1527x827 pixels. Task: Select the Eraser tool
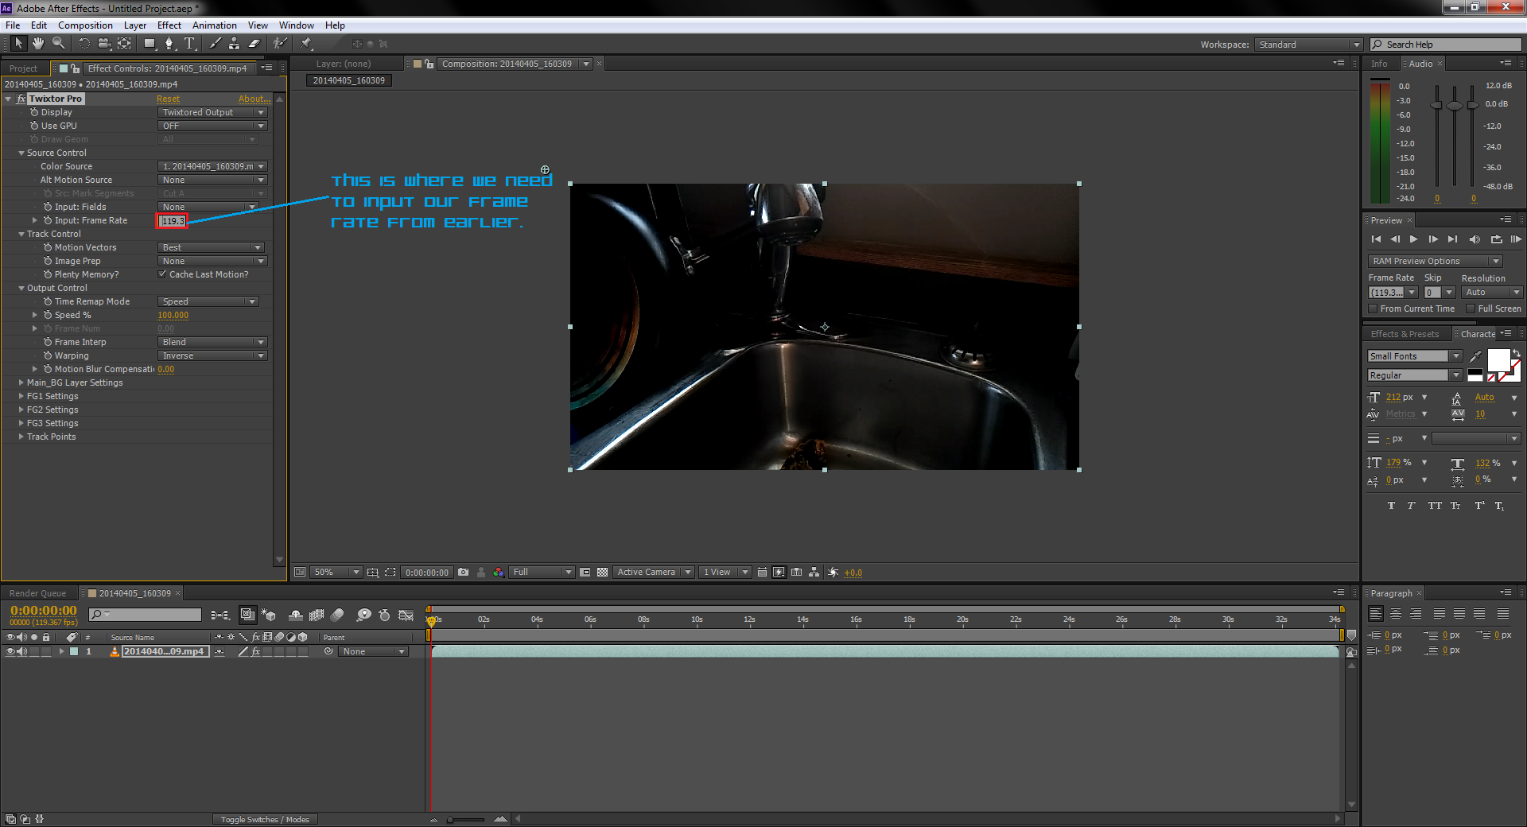(x=254, y=43)
